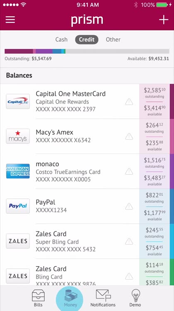Open the PayPal XXXXX1234 account
Viewport: 174px width, 311px height.
87,206
